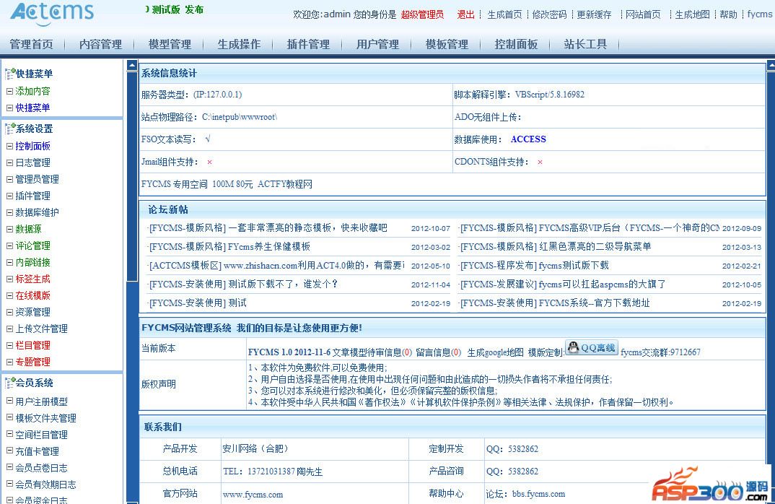Open 站长工具 menu
The image size is (775, 504).
[x=585, y=45]
